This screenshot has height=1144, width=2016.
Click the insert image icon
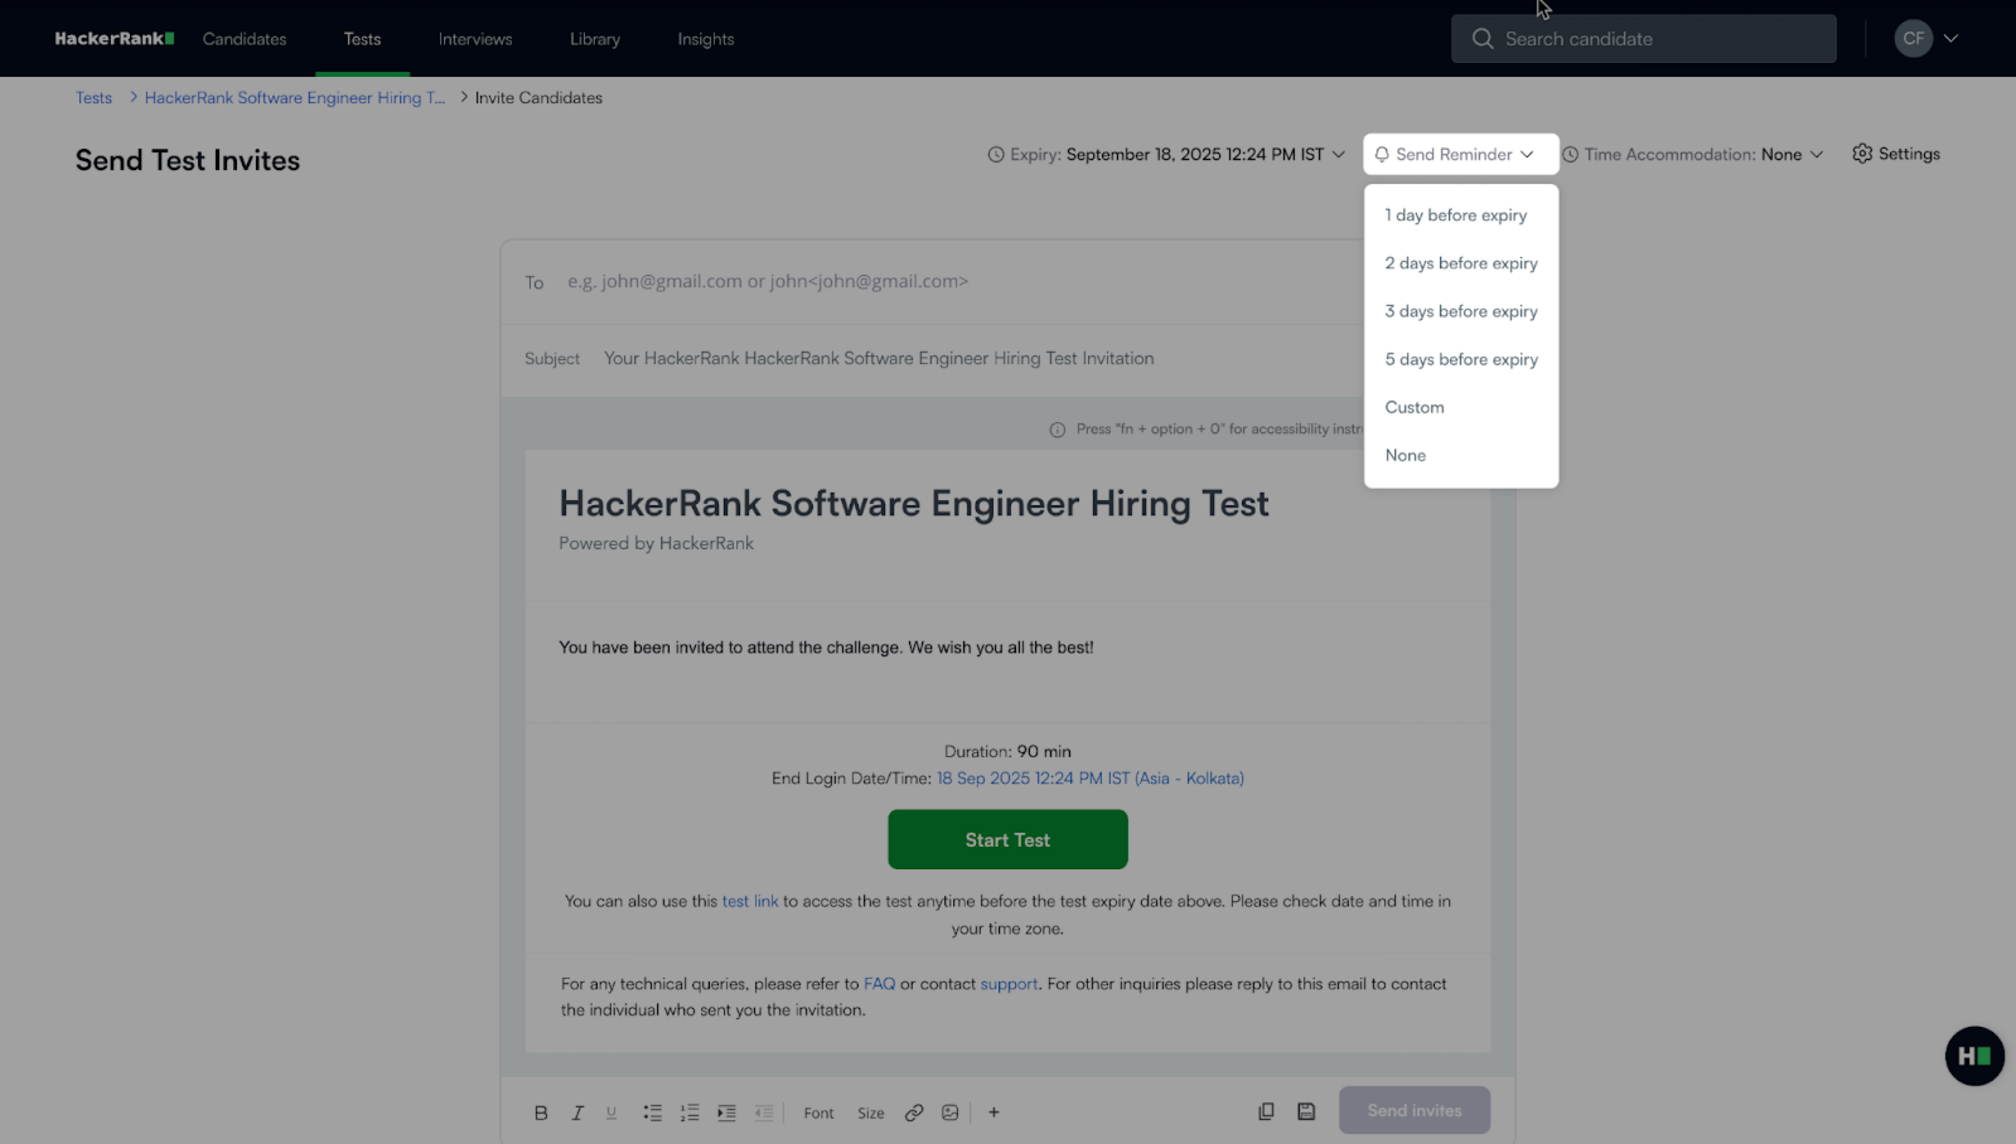[950, 1113]
